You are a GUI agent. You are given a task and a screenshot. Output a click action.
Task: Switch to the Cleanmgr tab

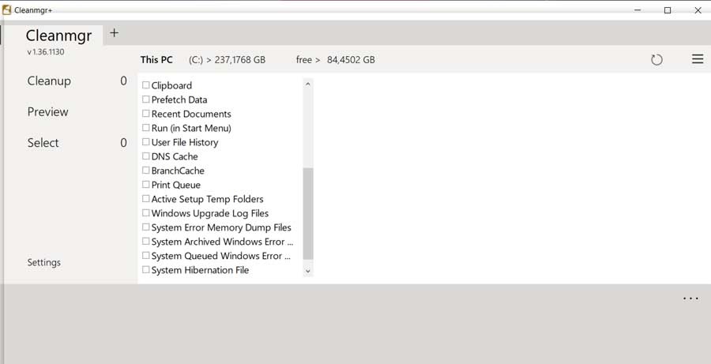tap(58, 35)
